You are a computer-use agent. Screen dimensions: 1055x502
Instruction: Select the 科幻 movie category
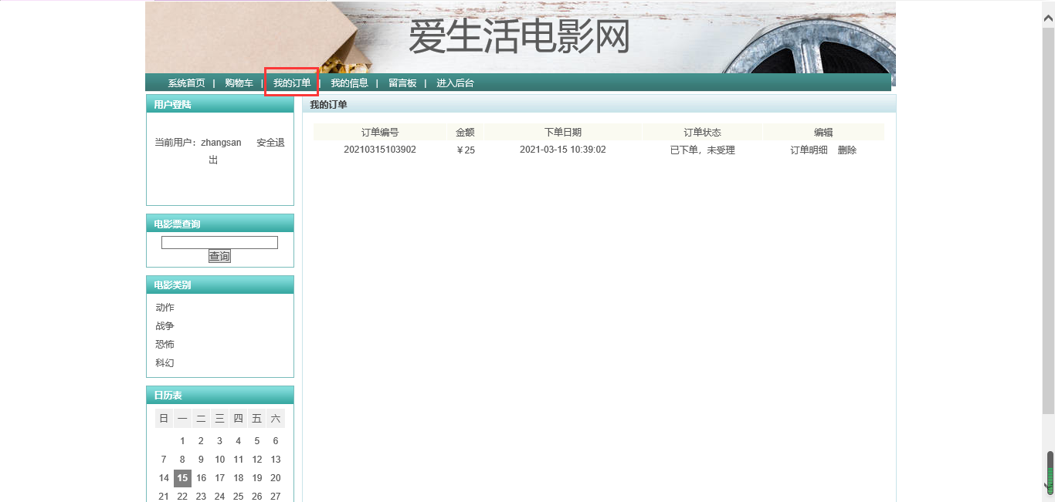165,363
